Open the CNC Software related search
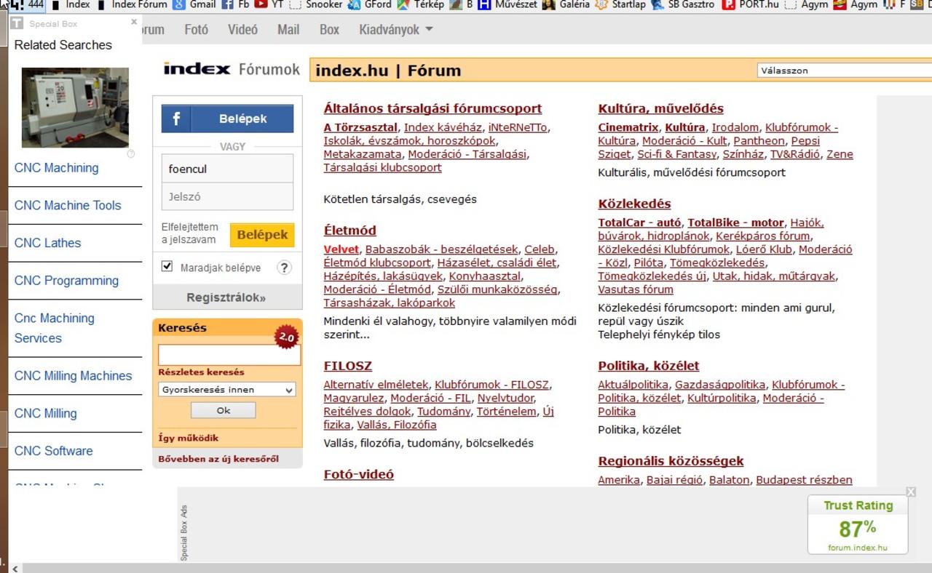Viewport: 932px width, 573px height. pyautogui.click(x=53, y=451)
